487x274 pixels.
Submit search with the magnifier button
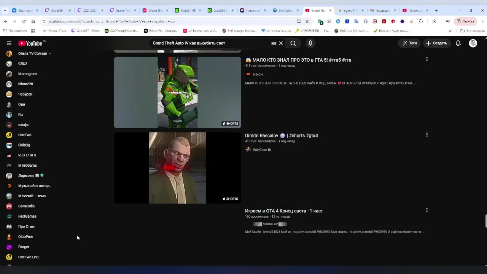[x=293, y=43]
